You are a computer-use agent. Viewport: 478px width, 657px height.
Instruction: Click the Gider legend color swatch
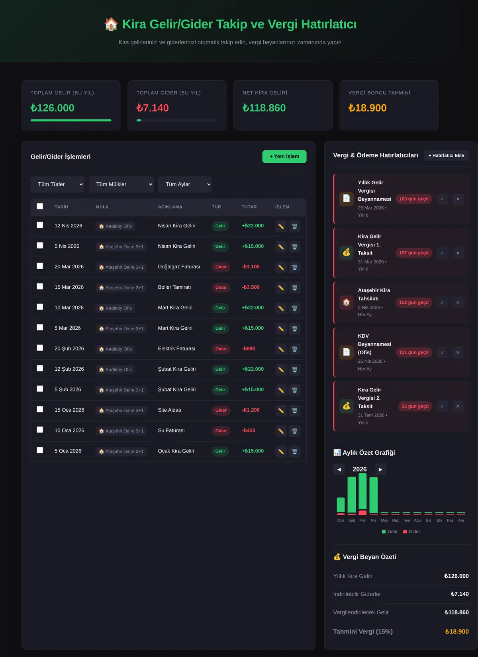[405, 532]
